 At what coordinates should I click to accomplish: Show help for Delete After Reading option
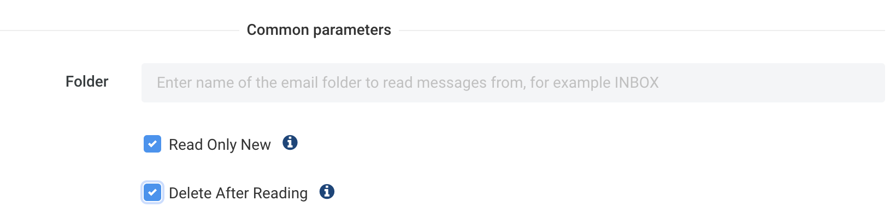(327, 192)
